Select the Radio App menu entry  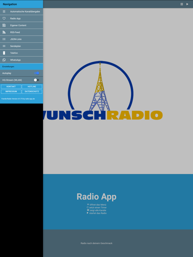click(x=22, y=18)
